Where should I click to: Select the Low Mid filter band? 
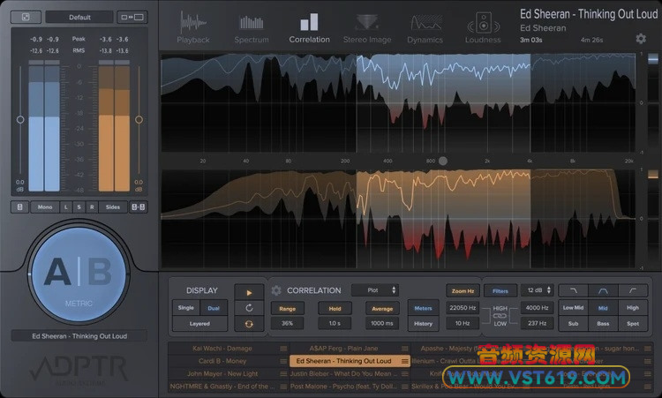[574, 308]
